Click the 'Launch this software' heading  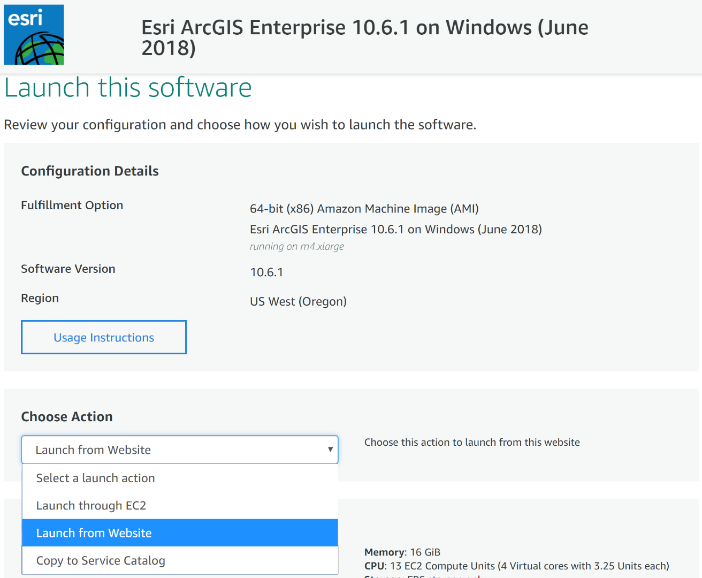click(128, 87)
